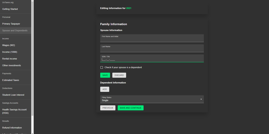The width and height of the screenshot is (269, 134).
Task: Go to Income (1099) page
Action: point(10,52)
